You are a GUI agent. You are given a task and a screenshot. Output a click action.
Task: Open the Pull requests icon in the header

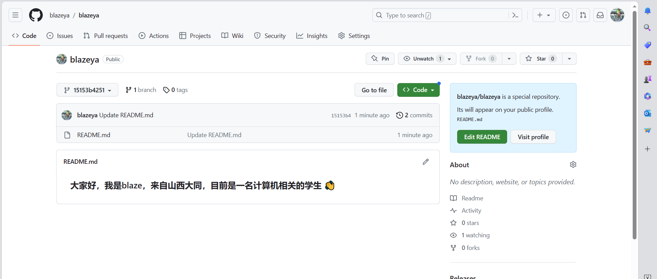click(x=583, y=15)
